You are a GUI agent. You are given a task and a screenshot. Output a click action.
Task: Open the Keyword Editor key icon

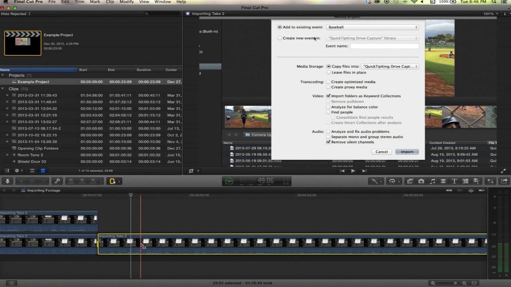click(x=57, y=181)
